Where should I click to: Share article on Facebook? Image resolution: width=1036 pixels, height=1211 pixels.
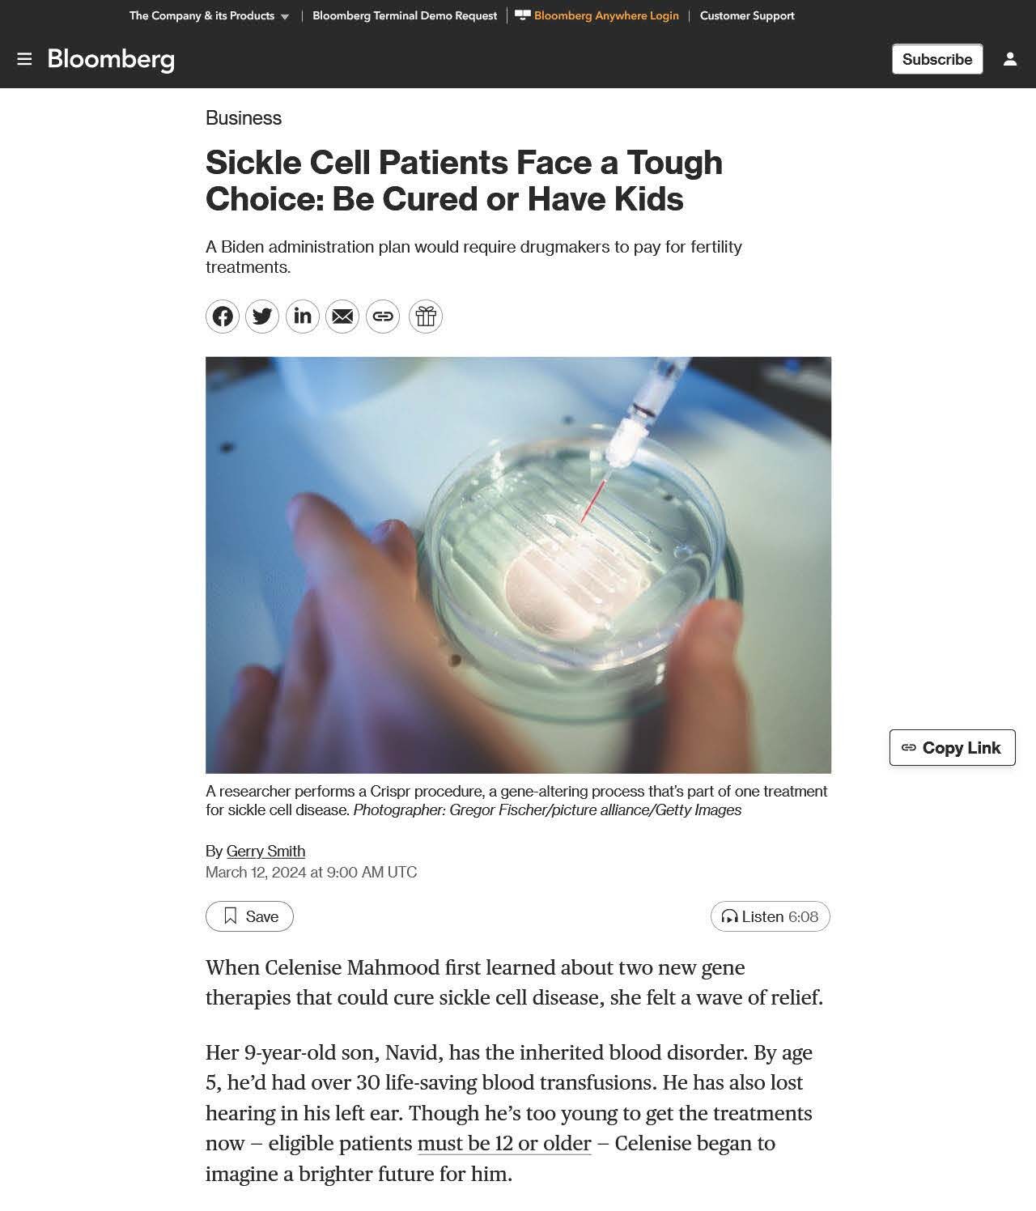pyautogui.click(x=223, y=316)
